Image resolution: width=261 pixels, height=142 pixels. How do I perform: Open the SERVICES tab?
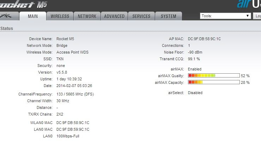point(141,16)
